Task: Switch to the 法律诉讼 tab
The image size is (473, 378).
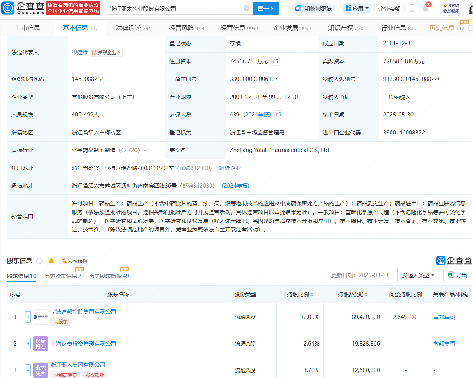Action: 133,28
